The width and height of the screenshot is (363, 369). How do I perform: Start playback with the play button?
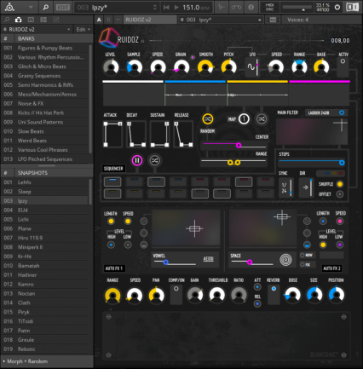click(x=176, y=8)
